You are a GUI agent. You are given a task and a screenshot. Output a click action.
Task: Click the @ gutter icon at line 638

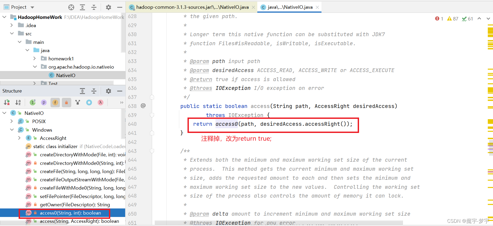(x=143, y=106)
